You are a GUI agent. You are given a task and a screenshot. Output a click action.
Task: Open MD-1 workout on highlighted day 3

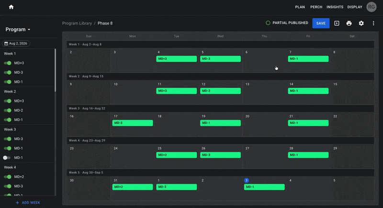click(264, 187)
